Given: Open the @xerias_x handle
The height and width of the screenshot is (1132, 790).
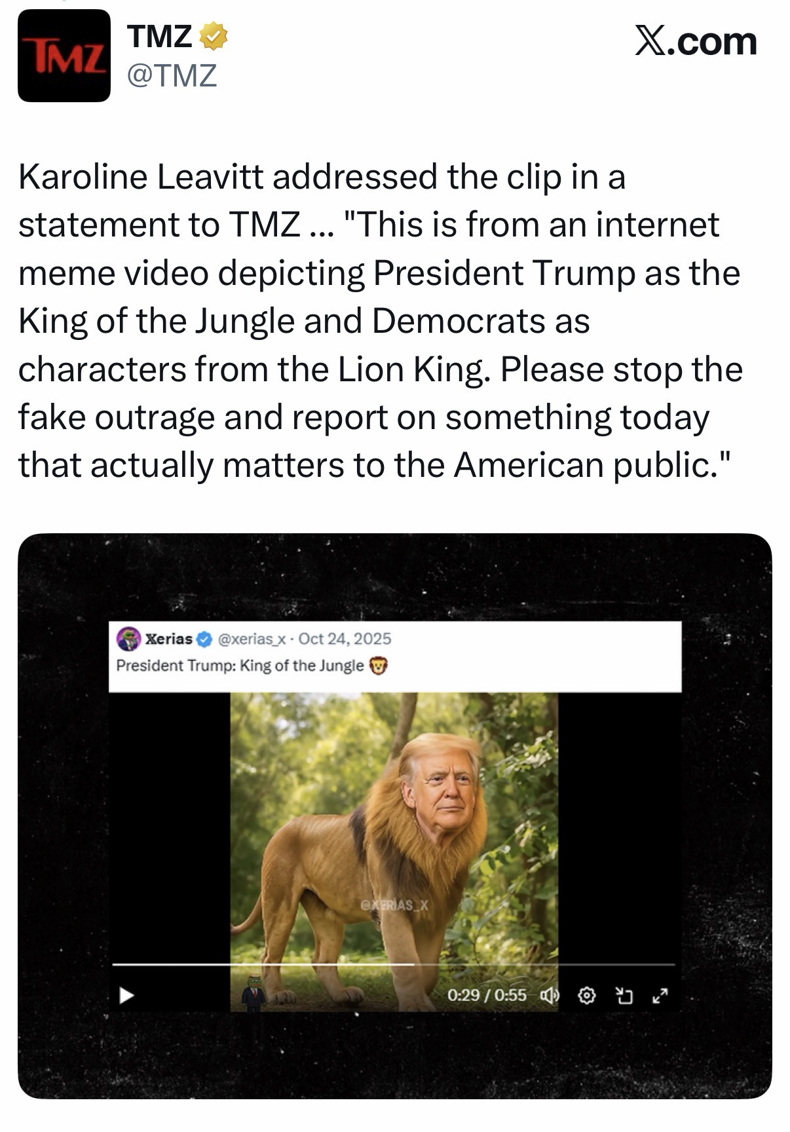Looking at the screenshot, I should click(250, 639).
